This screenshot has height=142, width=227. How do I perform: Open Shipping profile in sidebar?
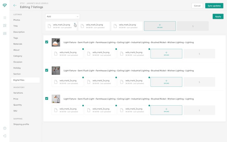(x=21, y=124)
